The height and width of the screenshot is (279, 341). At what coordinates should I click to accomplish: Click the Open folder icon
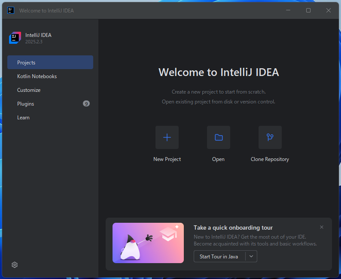pyautogui.click(x=219, y=137)
